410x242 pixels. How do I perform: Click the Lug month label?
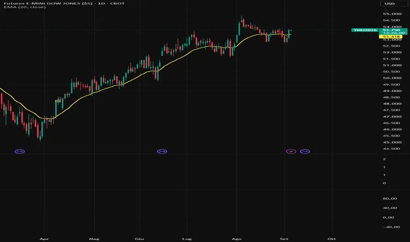pyautogui.click(x=187, y=238)
